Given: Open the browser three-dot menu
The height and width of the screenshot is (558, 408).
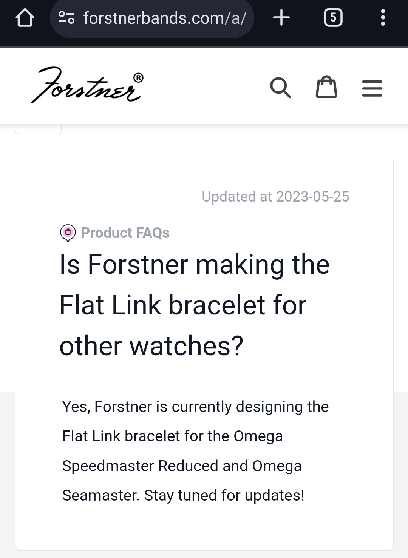Looking at the screenshot, I should [383, 18].
